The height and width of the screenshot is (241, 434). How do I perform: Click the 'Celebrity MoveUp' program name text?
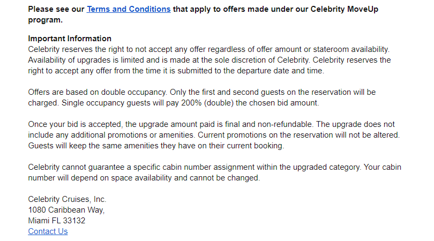(x=345, y=9)
